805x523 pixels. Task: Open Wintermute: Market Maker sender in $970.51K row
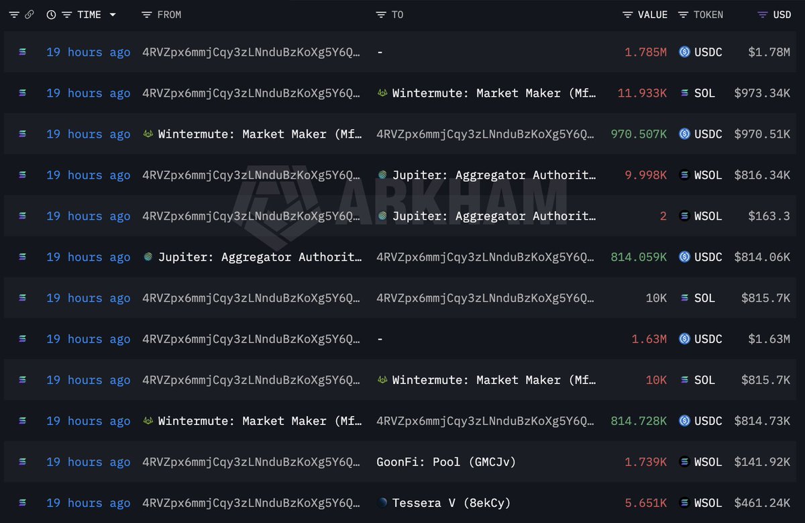point(260,134)
